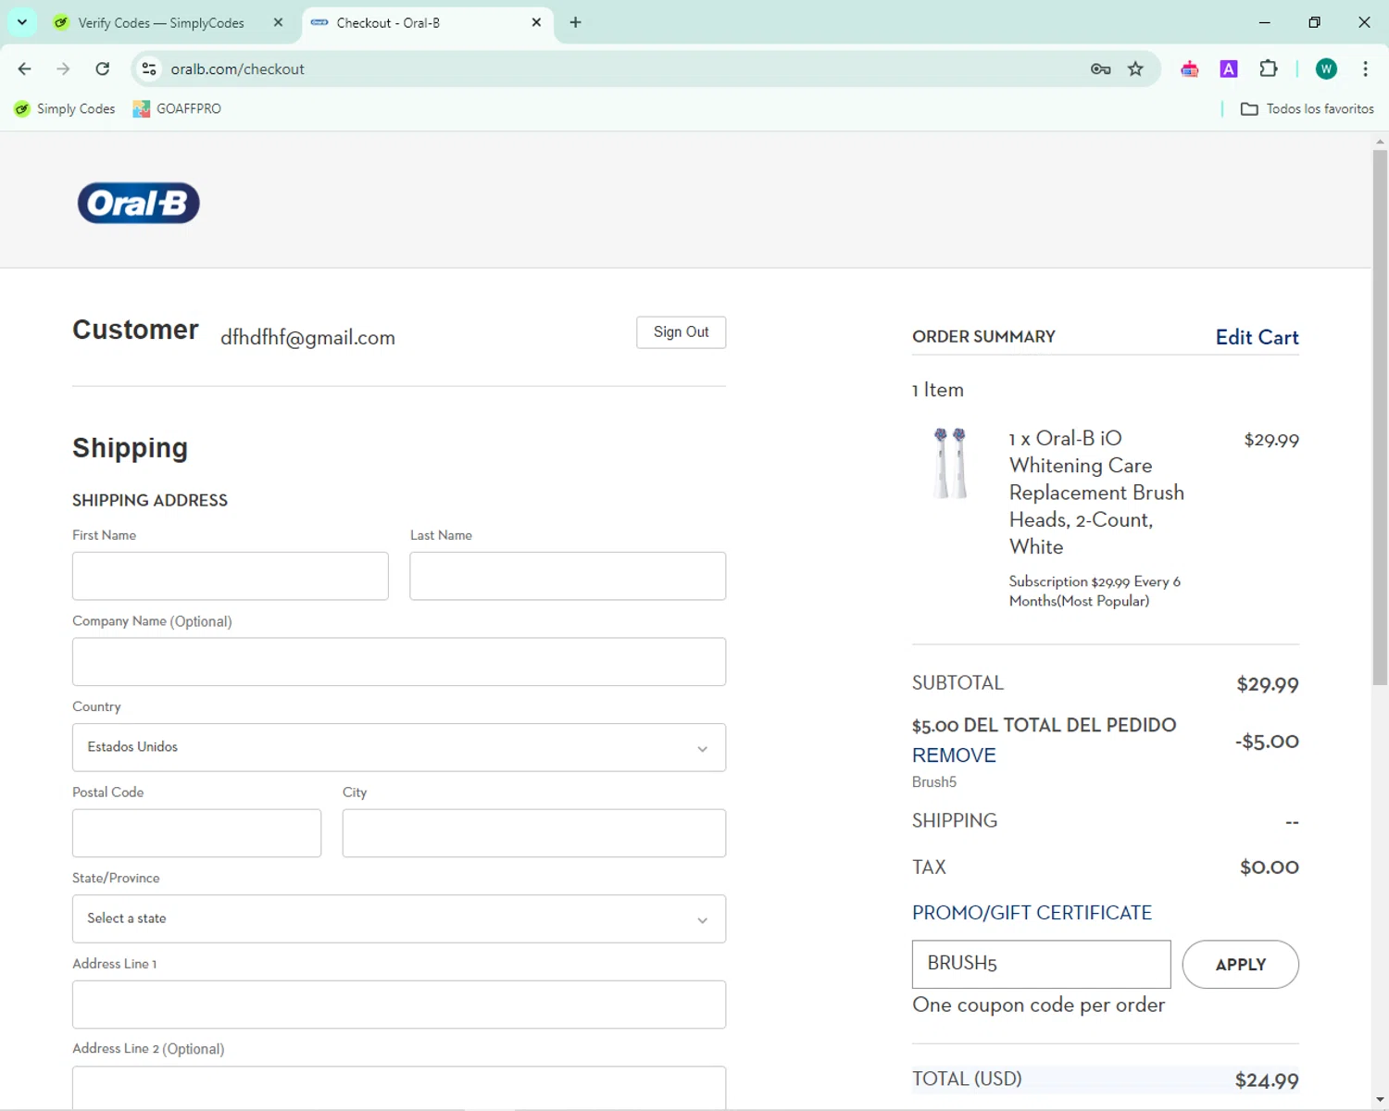This screenshot has width=1389, height=1111.
Task: Expand the Country dropdown showing Estados Unidos
Action: pos(399,747)
